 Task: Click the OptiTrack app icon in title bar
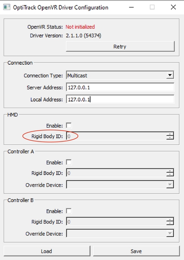(7, 7)
